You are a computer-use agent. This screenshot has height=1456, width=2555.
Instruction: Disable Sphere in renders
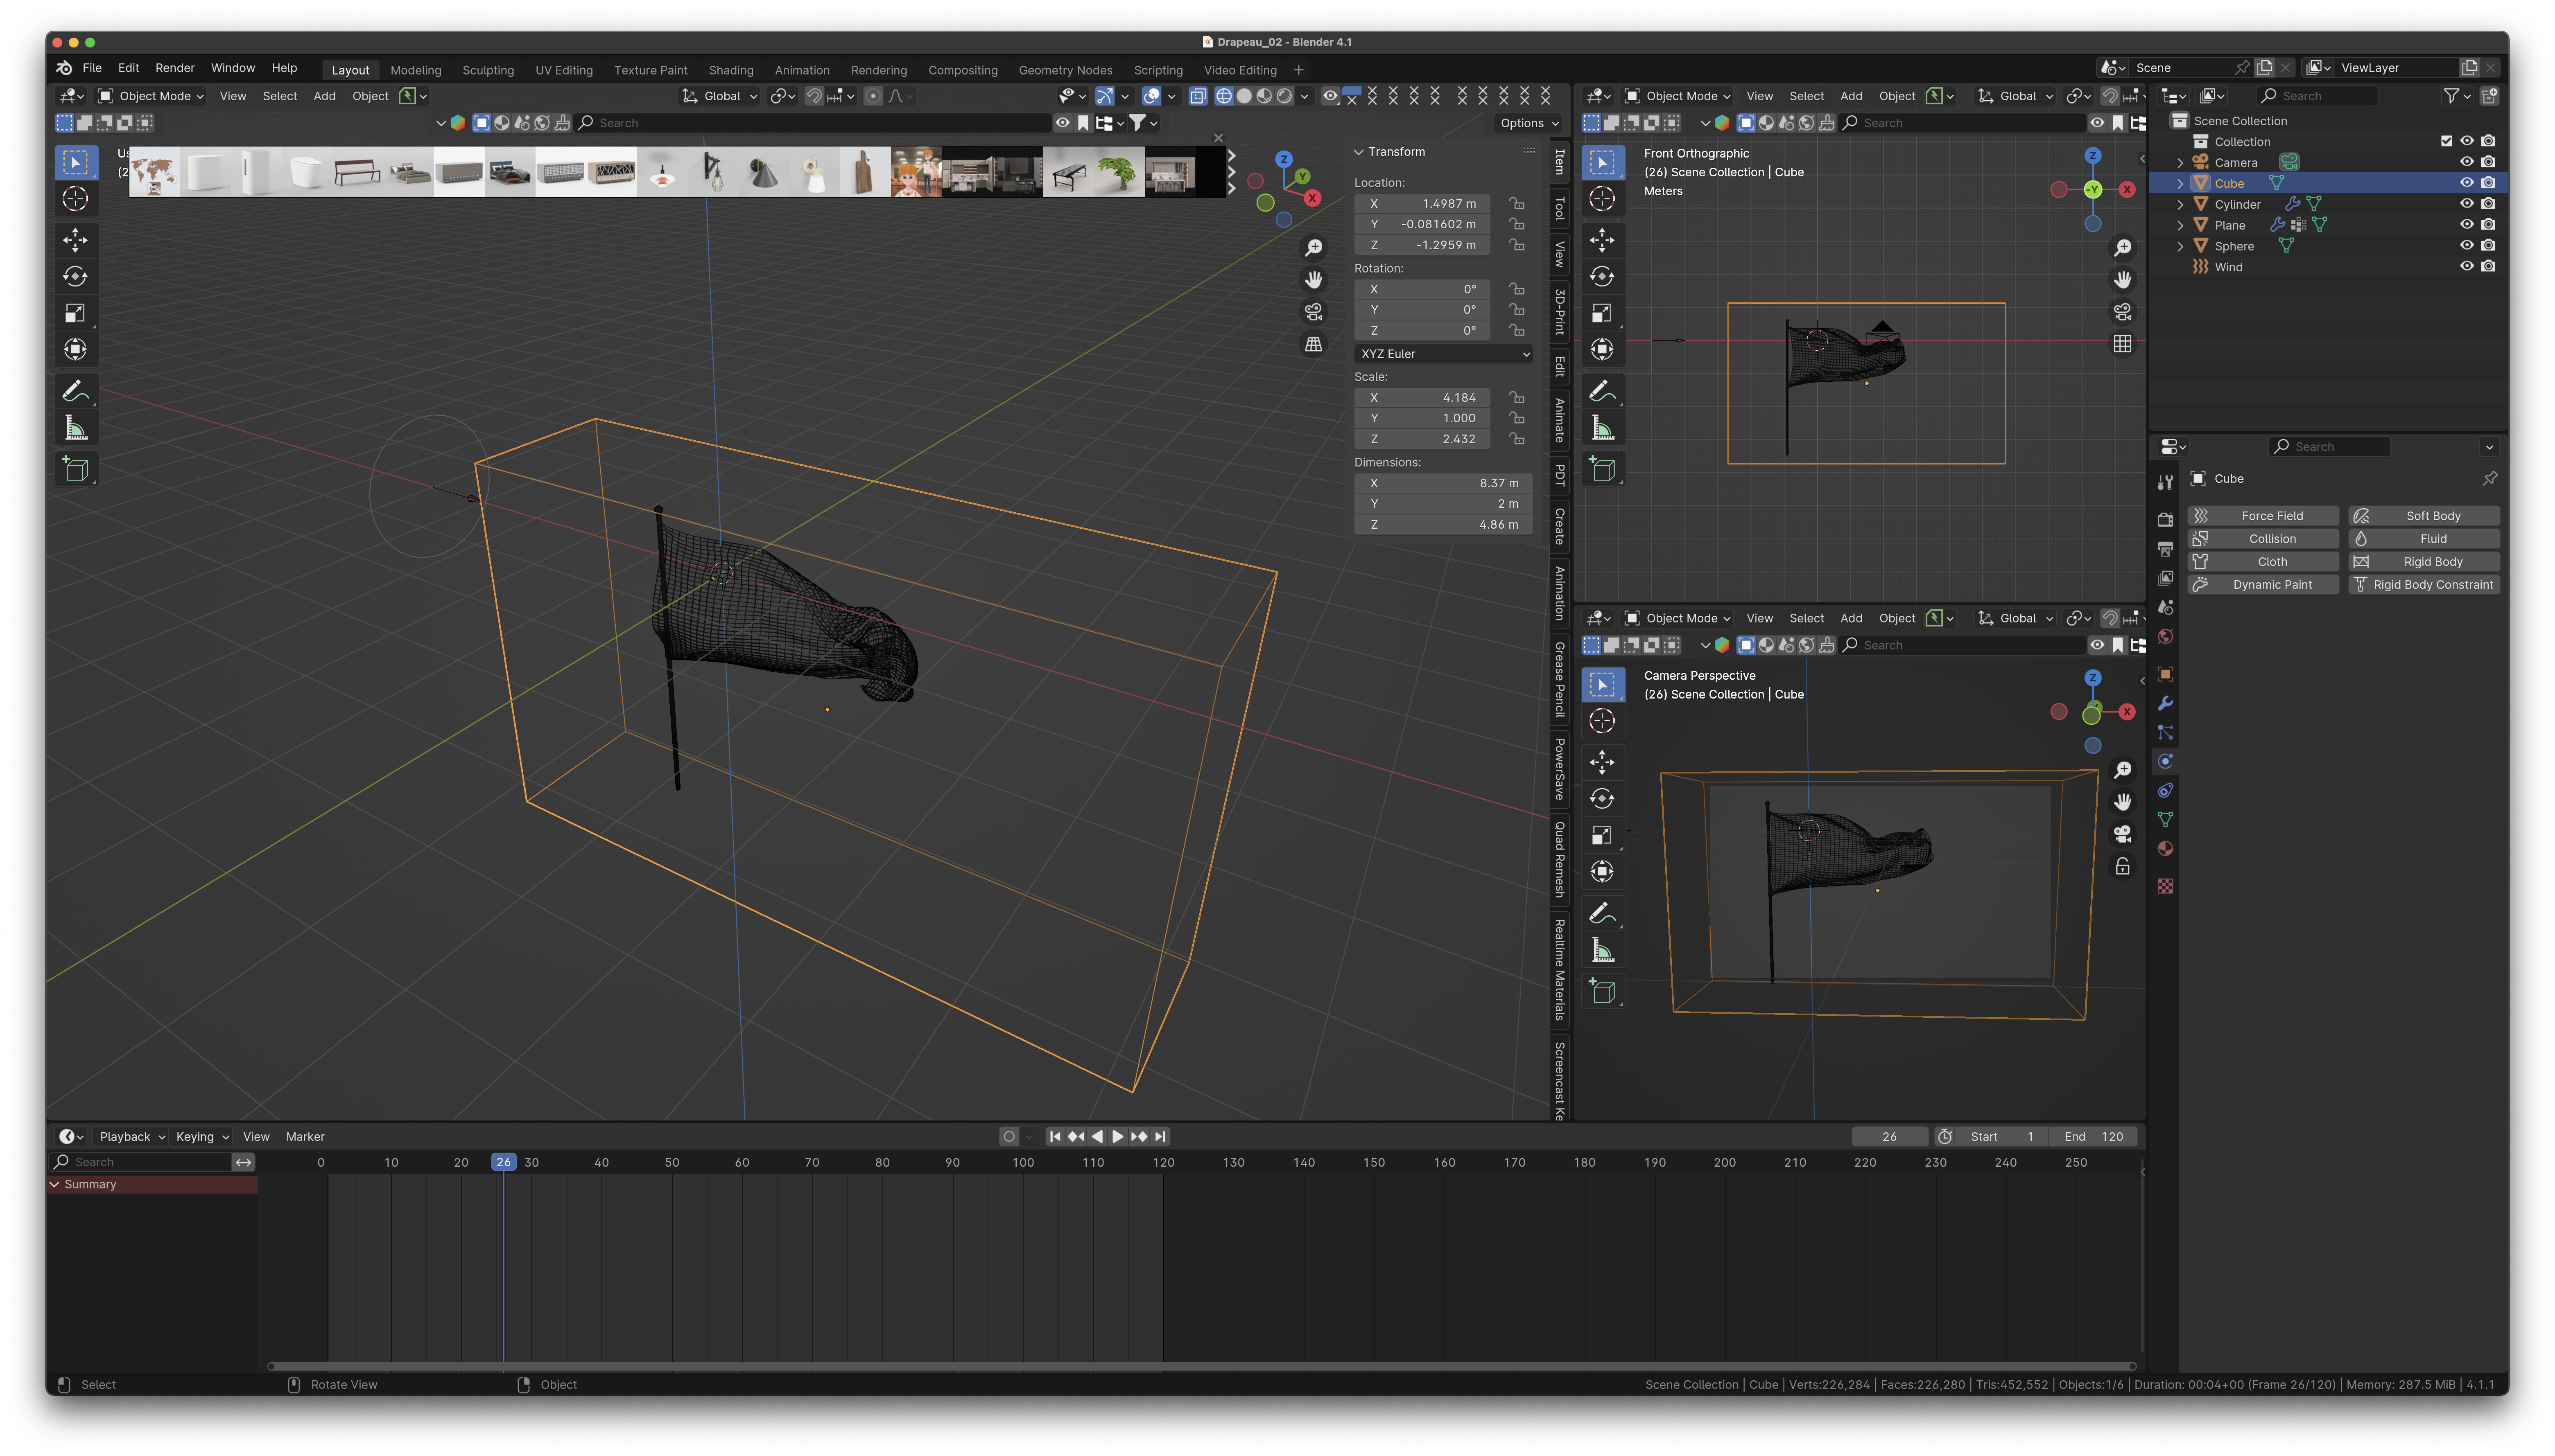(x=2488, y=245)
